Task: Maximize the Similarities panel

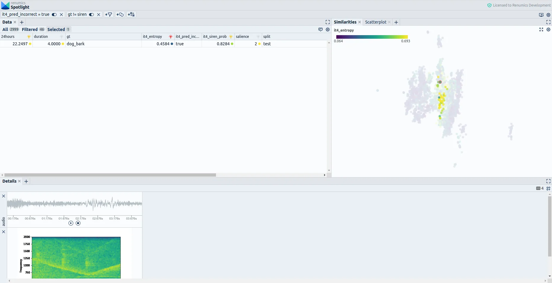Action: click(548, 22)
